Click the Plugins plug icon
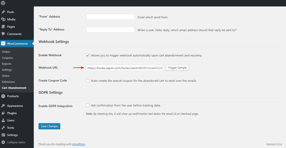 click(x=3, y=113)
